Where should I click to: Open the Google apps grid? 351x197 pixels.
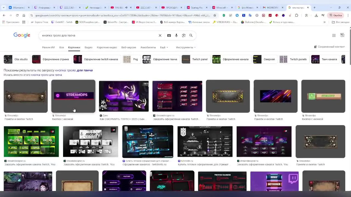334,35
